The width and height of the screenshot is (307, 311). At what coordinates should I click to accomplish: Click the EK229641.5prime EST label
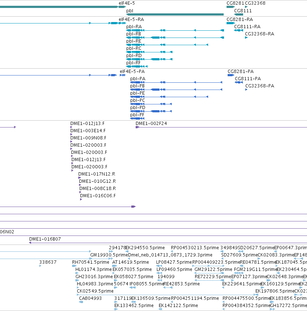[242, 284]
